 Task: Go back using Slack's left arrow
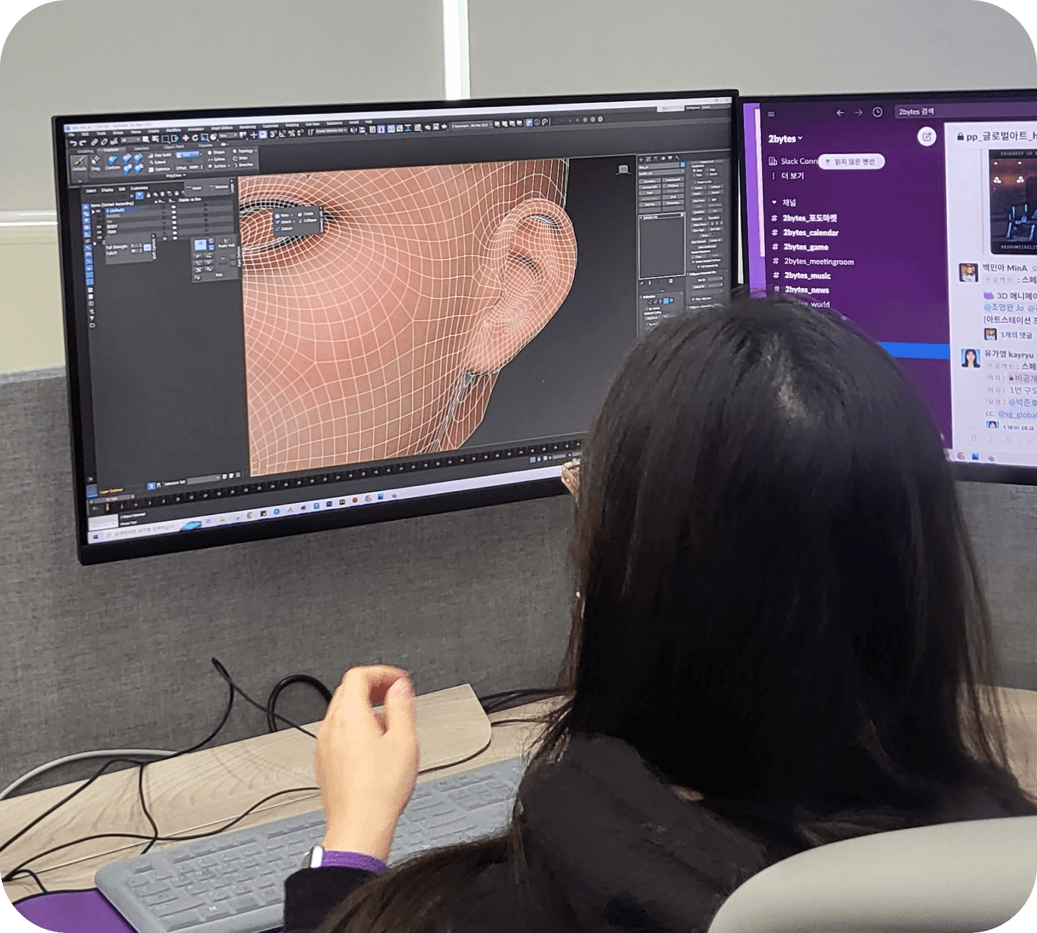coord(840,113)
